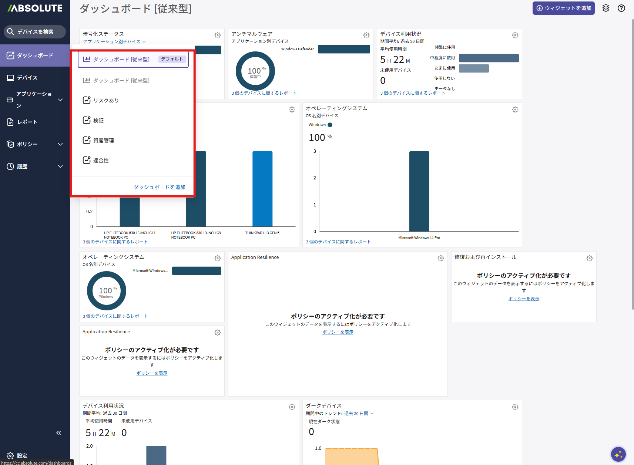The height and width of the screenshot is (465, 634).
Task: Click the デバイスを検索 search field
Action: click(35, 32)
